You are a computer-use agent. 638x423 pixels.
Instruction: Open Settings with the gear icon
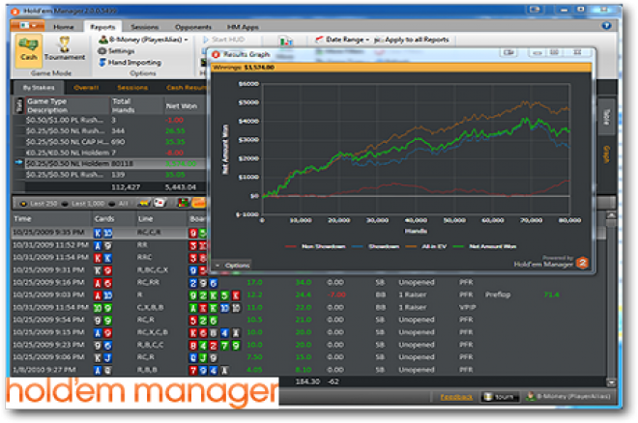[x=116, y=51]
